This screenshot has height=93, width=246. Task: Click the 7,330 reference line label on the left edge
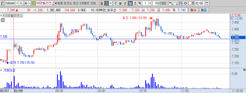[x=4, y=37]
